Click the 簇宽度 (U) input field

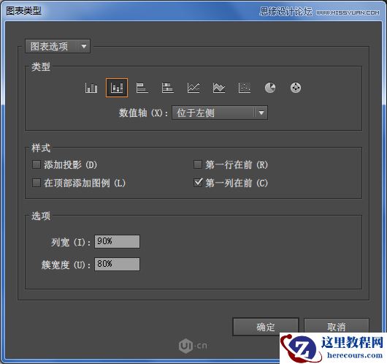click(x=118, y=264)
